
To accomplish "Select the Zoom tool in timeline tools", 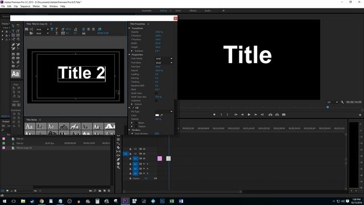I will pyautogui.click(x=118, y=167).
